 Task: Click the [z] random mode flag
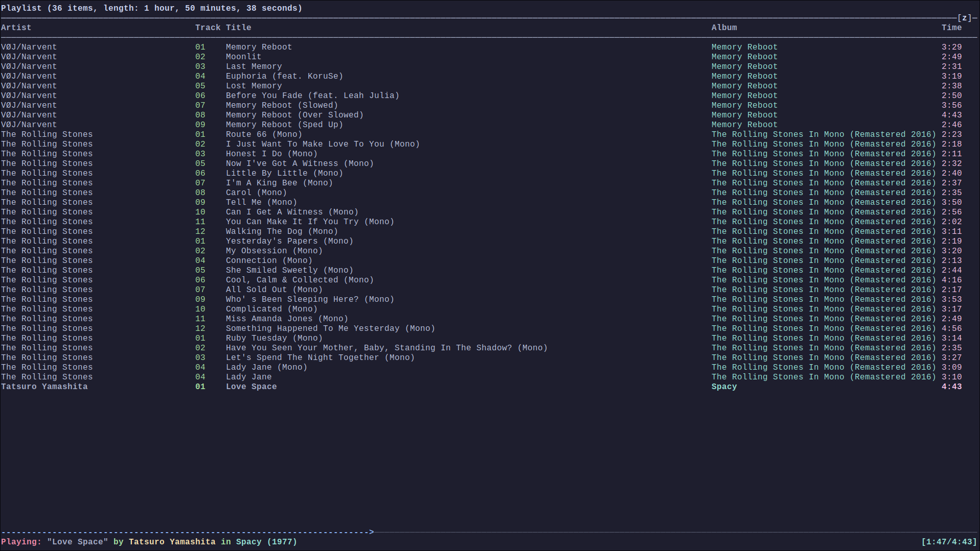[964, 18]
